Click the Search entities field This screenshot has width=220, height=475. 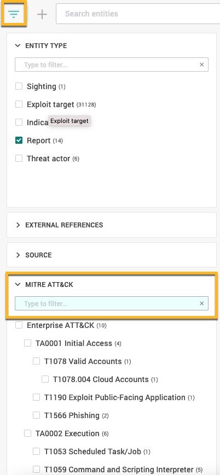click(x=138, y=14)
